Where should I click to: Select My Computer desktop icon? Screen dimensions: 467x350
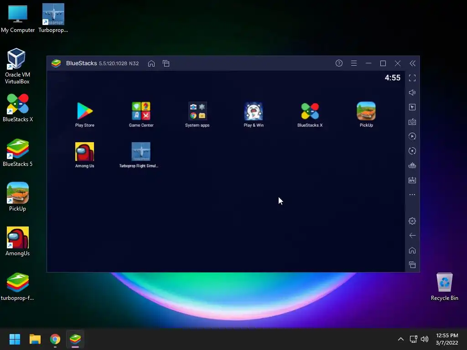18,18
